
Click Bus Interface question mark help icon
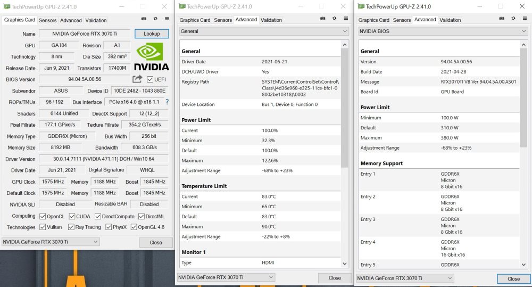point(167,102)
